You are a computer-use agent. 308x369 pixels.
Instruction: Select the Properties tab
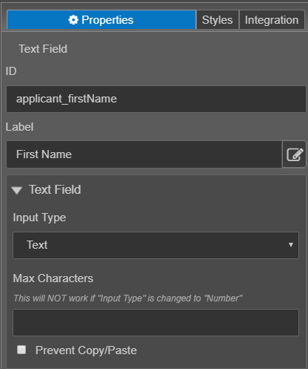101,20
